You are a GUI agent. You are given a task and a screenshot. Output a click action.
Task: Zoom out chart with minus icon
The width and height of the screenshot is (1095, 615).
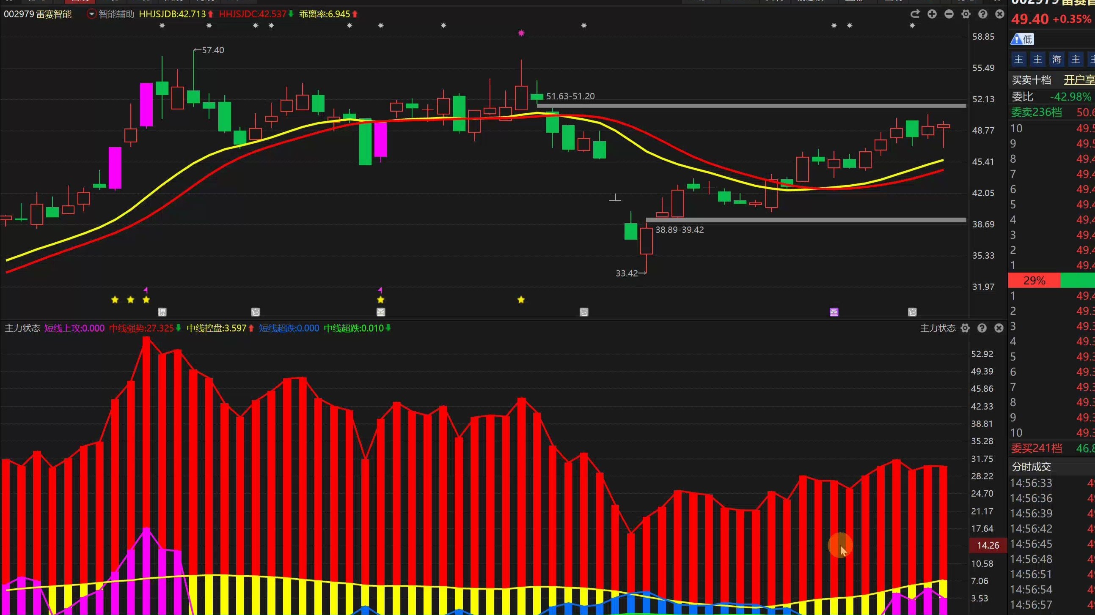tap(949, 14)
